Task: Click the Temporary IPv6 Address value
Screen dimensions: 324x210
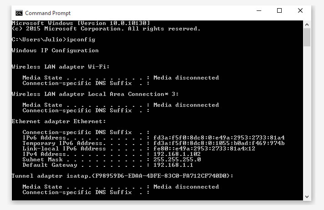Action: coord(219,143)
